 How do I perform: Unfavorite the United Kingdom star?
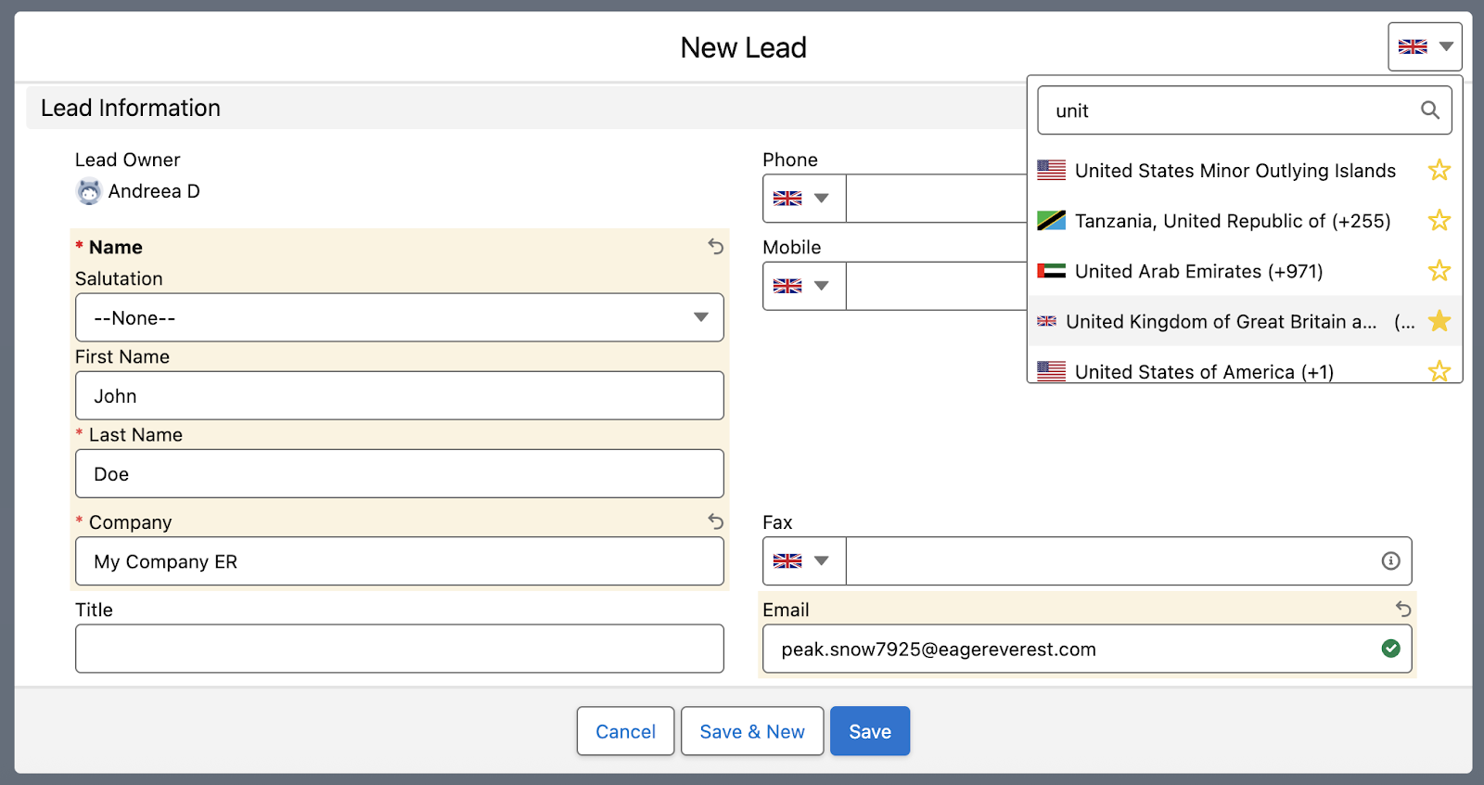tap(1439, 321)
